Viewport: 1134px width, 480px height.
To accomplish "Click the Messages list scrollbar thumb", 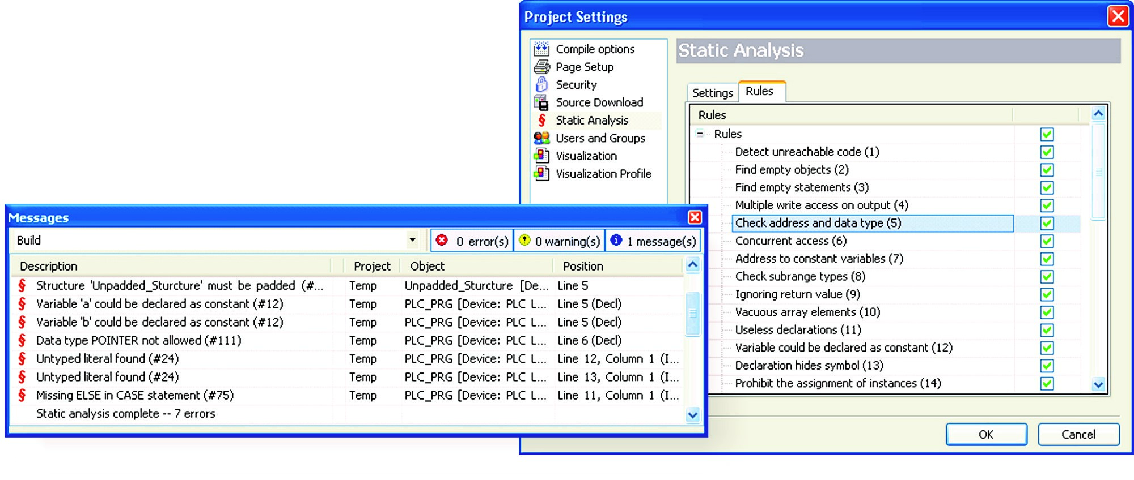I will pos(692,314).
